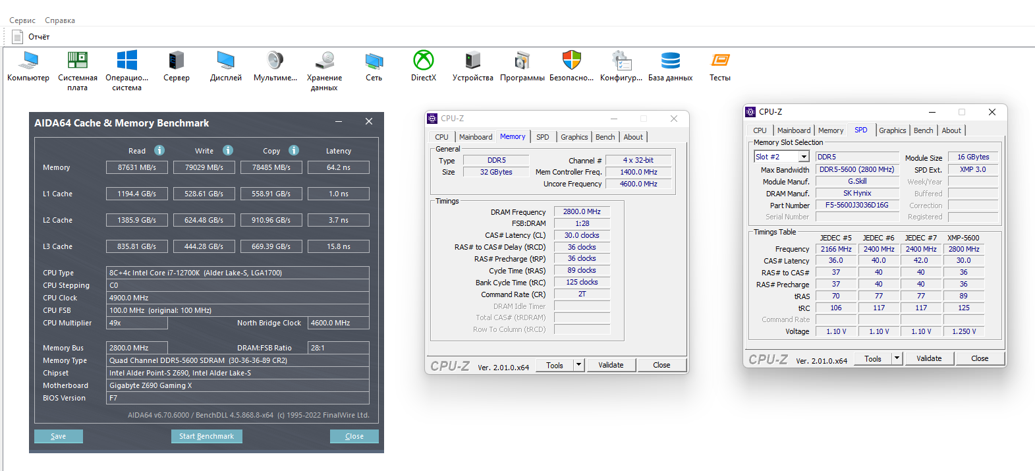Click Validate in CPU-Z Memory window

(611, 365)
